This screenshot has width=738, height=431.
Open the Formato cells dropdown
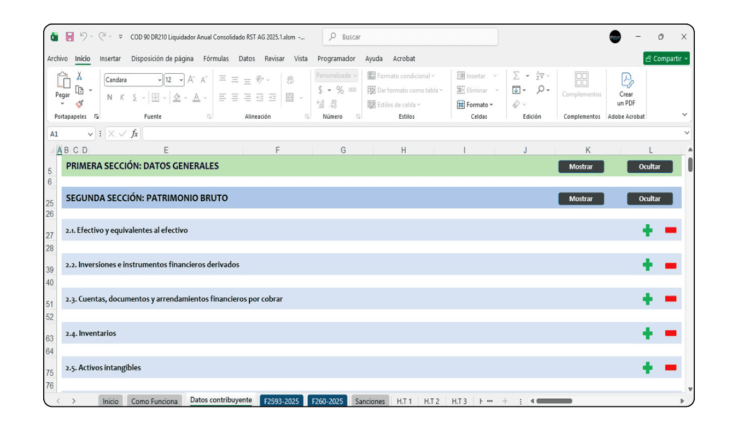pos(475,104)
